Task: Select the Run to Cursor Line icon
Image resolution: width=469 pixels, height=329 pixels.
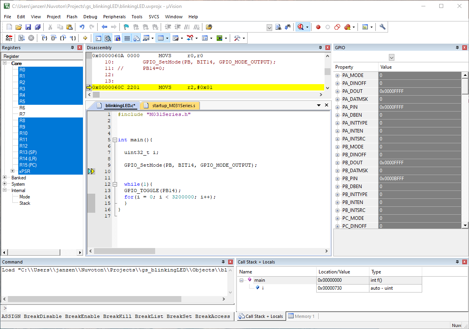Action: click(x=73, y=38)
